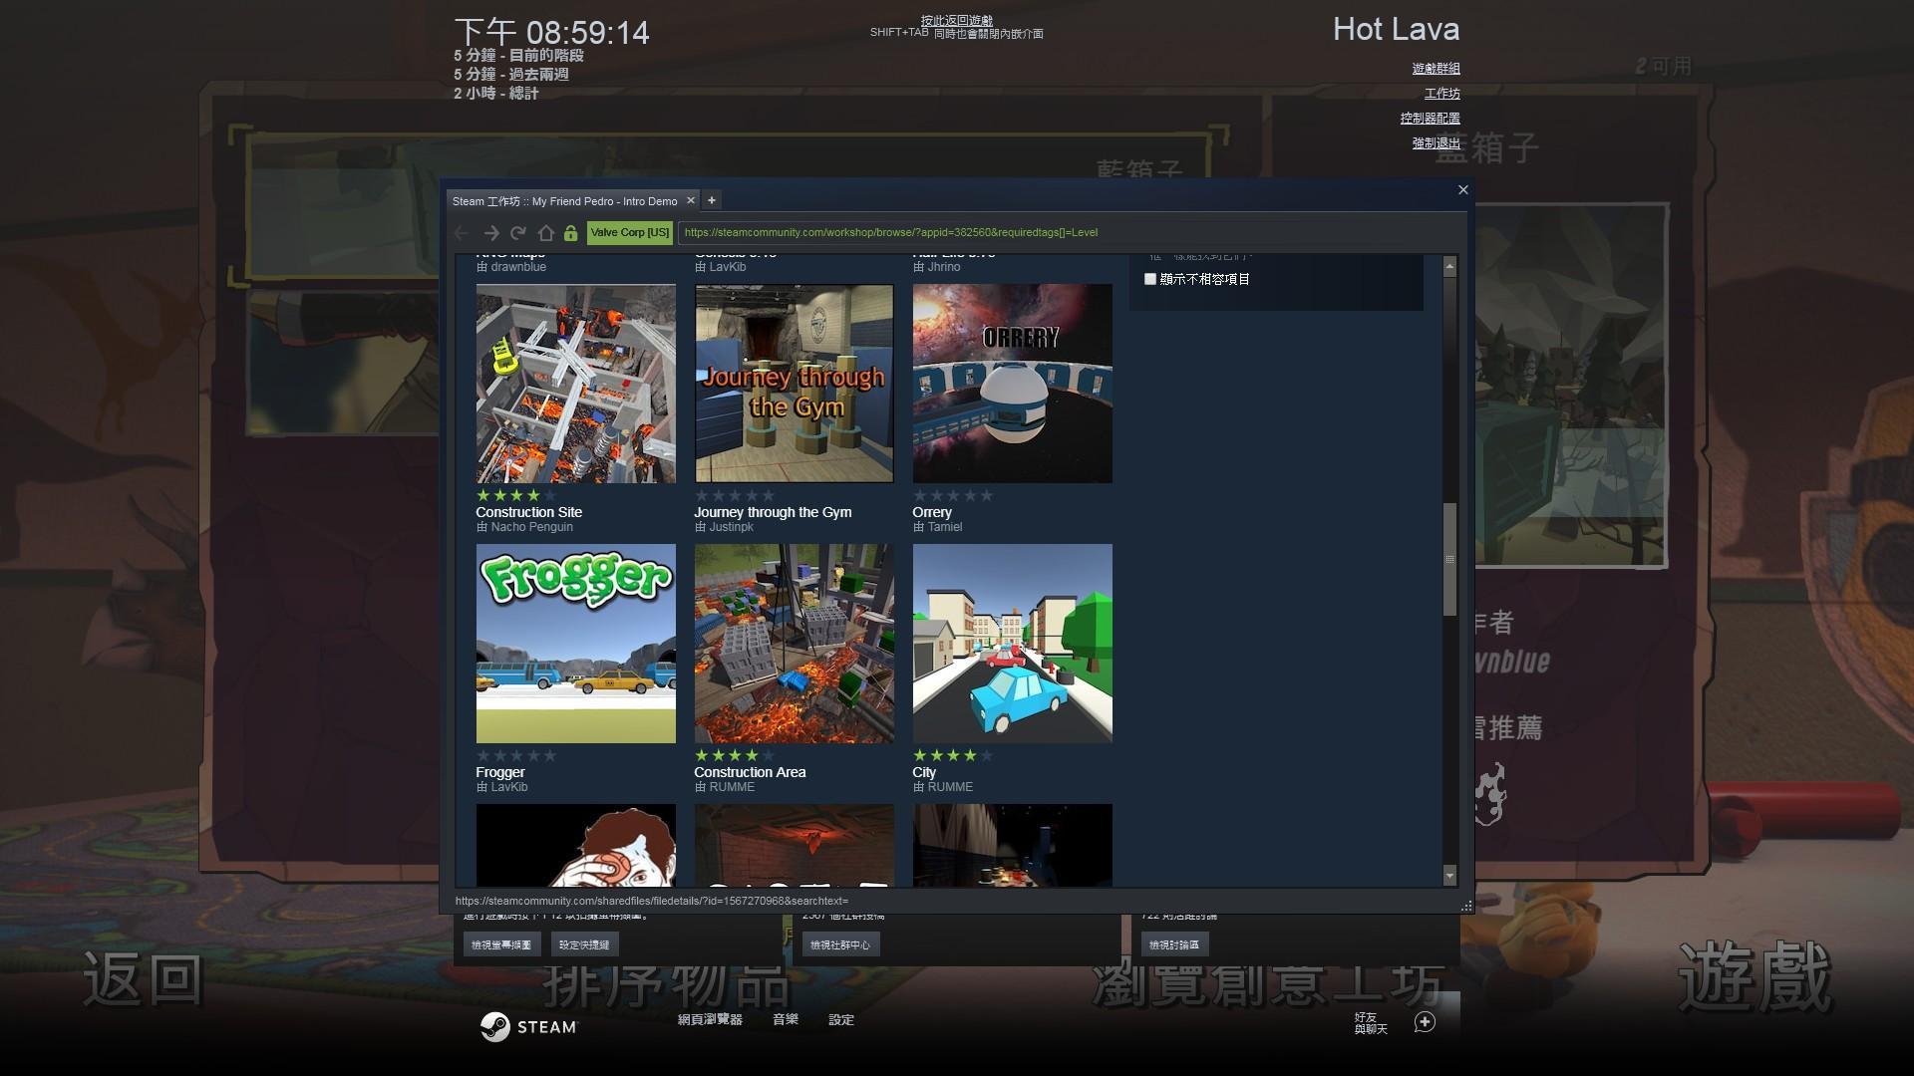Click the page scrollbar down arrow

tap(1449, 876)
